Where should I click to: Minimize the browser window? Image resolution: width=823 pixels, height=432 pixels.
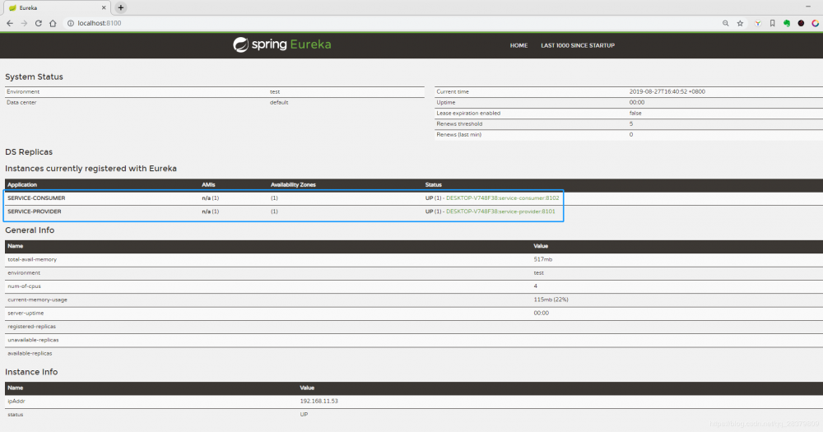pyautogui.click(x=808, y=7)
